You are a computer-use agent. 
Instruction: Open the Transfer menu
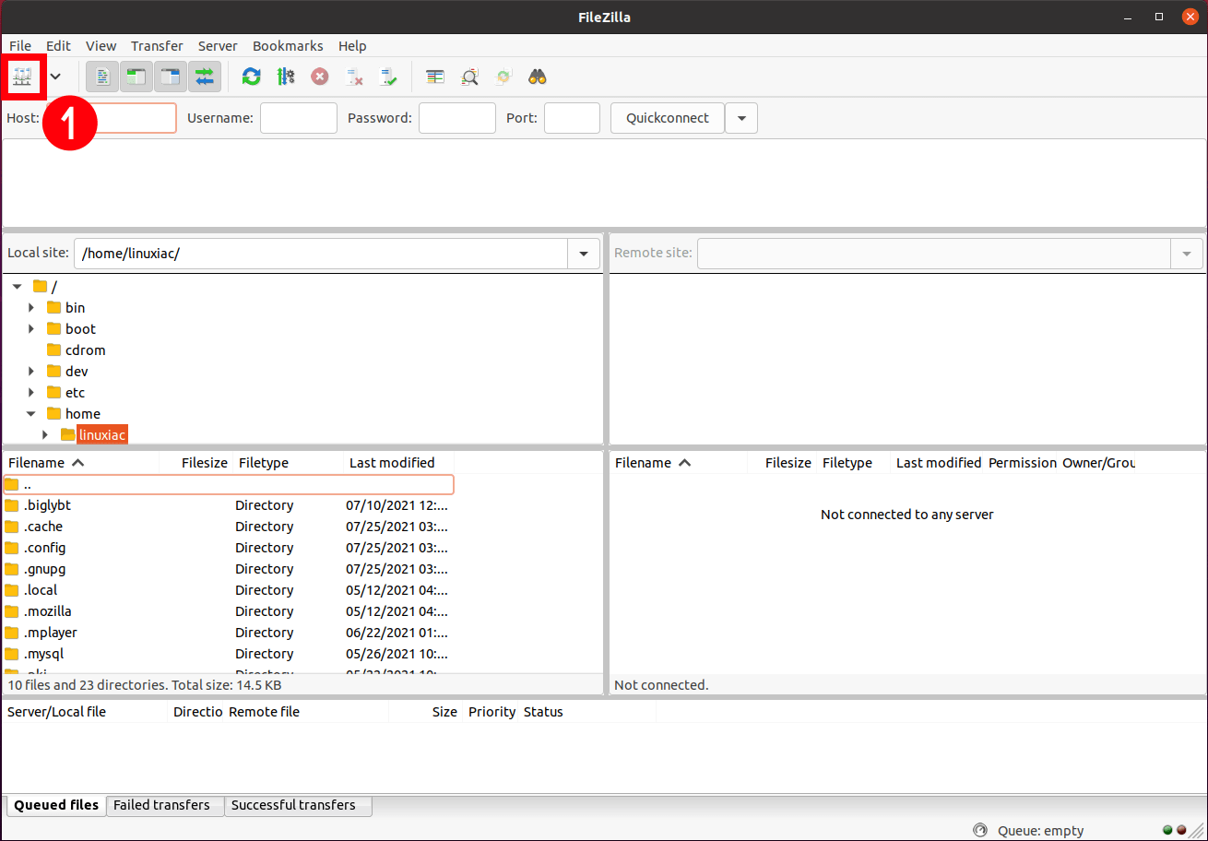tap(156, 45)
